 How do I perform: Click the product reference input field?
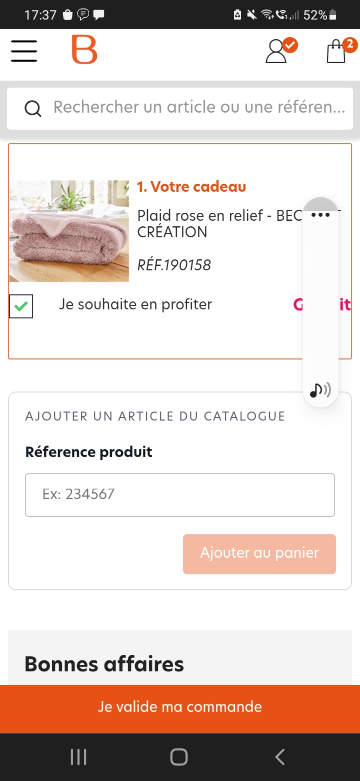[180, 495]
